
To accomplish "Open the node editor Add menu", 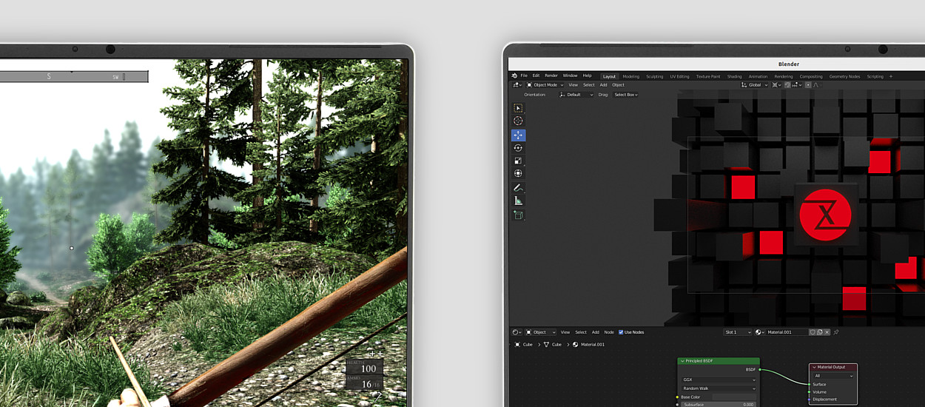I will 596,332.
